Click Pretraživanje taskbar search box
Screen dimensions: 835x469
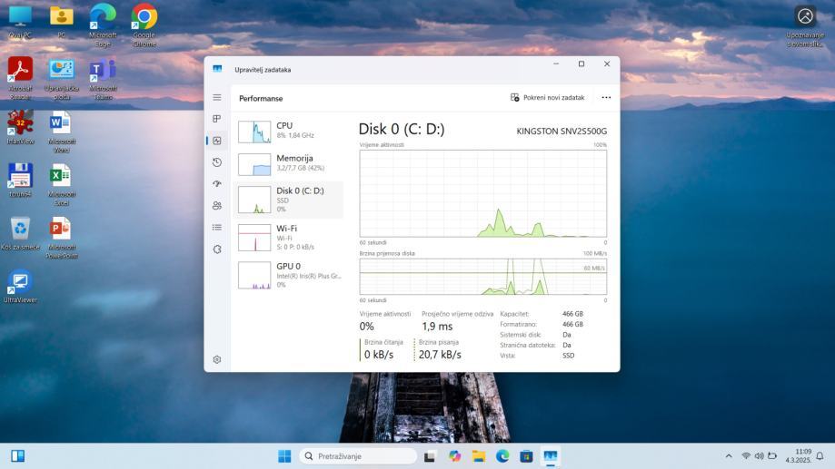click(357, 455)
